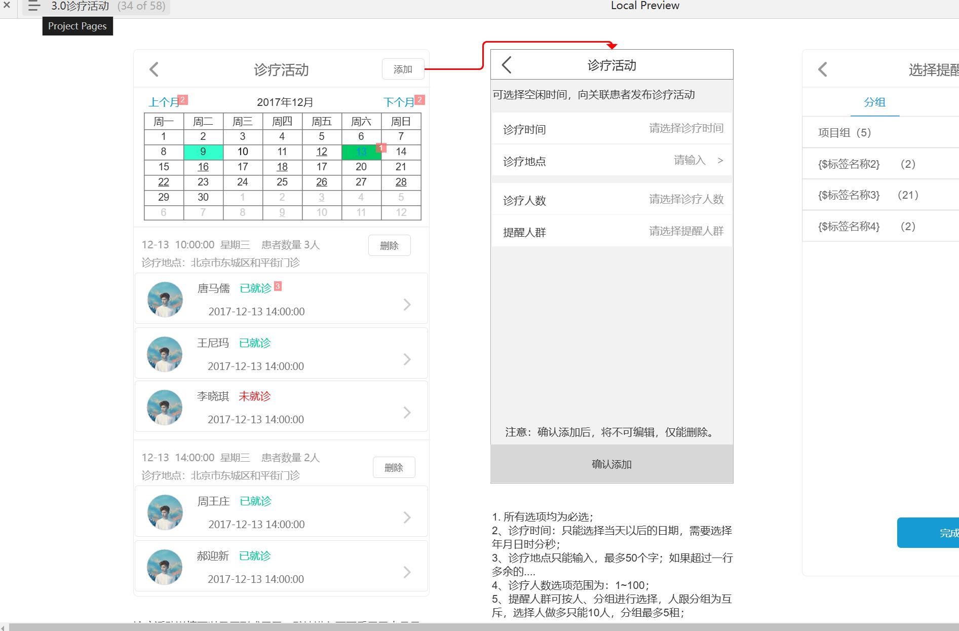
Task: Select highlighted date 9 in calendar
Action: coord(203,152)
